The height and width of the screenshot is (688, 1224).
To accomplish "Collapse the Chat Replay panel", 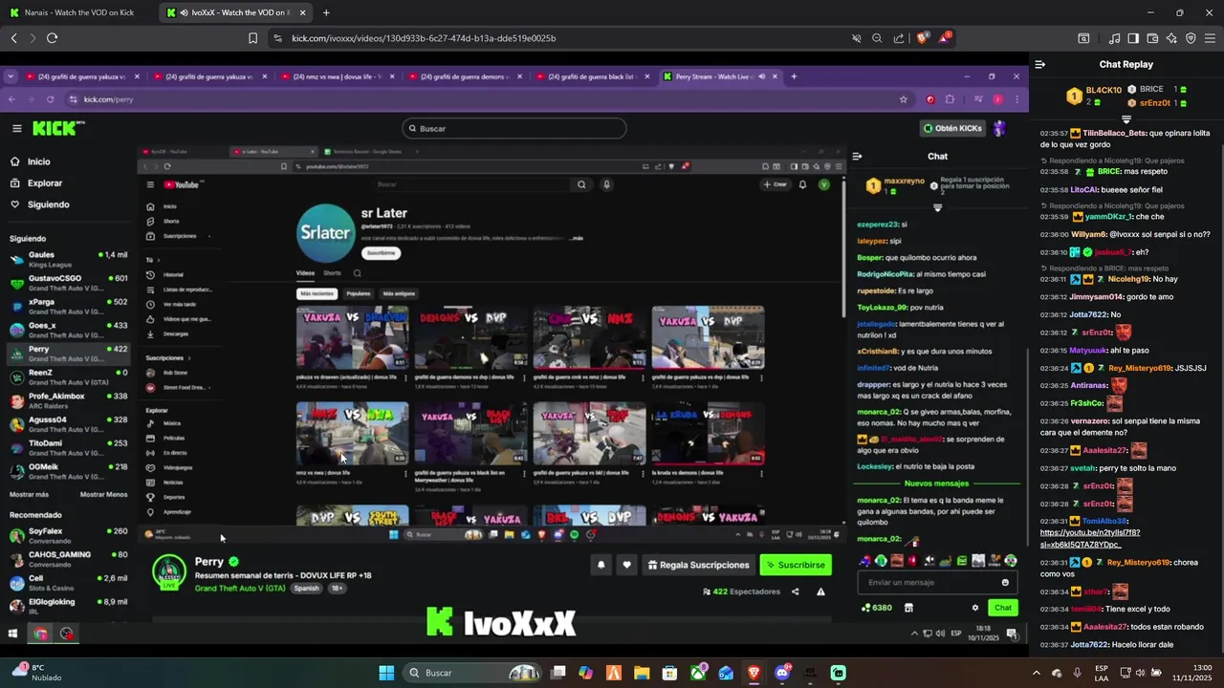I will tap(1039, 64).
